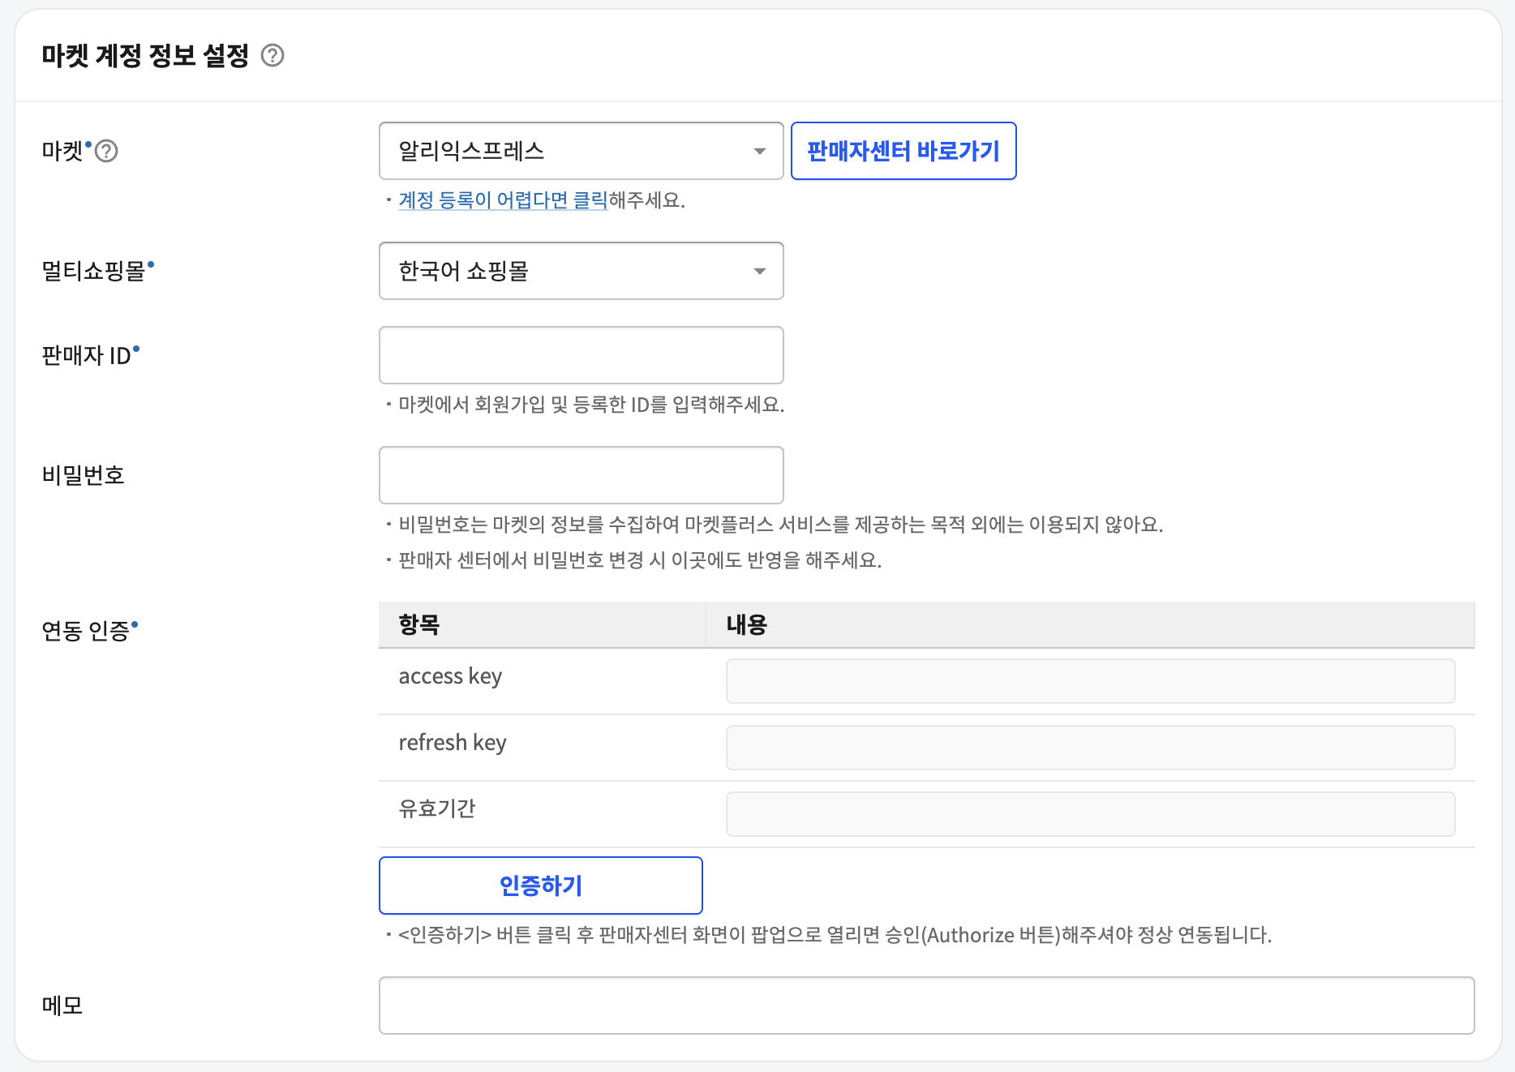Click the access key row label

tap(450, 676)
